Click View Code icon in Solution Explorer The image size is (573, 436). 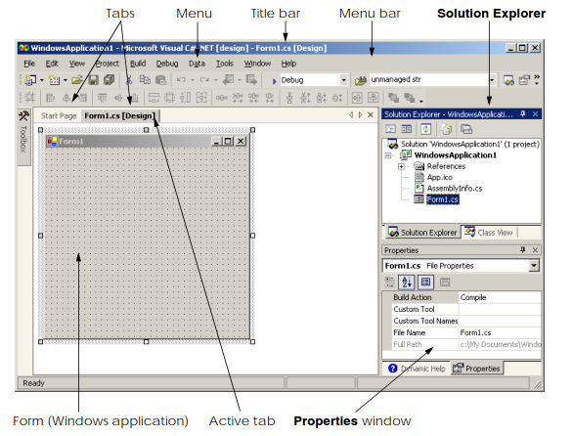[x=391, y=129]
